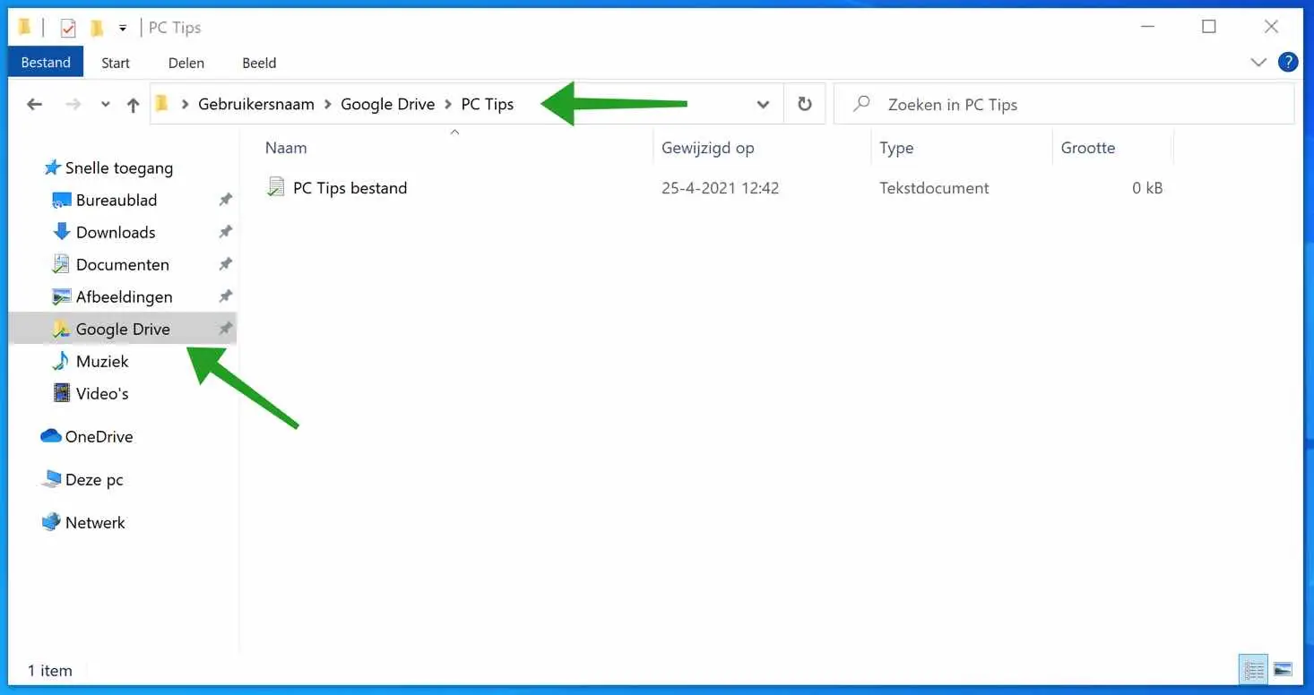Viewport: 1314px width, 695px height.
Task: Click the Tekstdocument type cell
Action: click(934, 188)
